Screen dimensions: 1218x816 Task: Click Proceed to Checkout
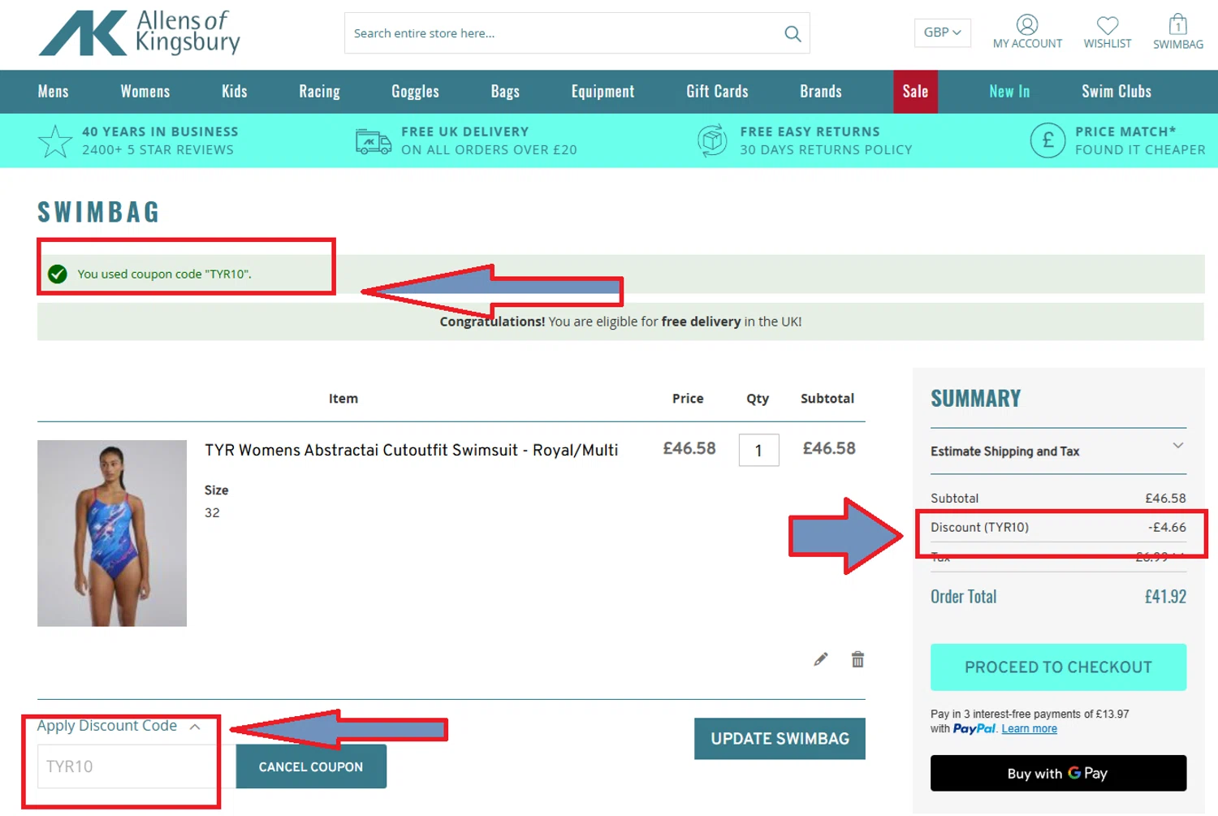tap(1058, 667)
